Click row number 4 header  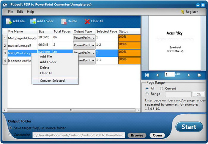5,61
